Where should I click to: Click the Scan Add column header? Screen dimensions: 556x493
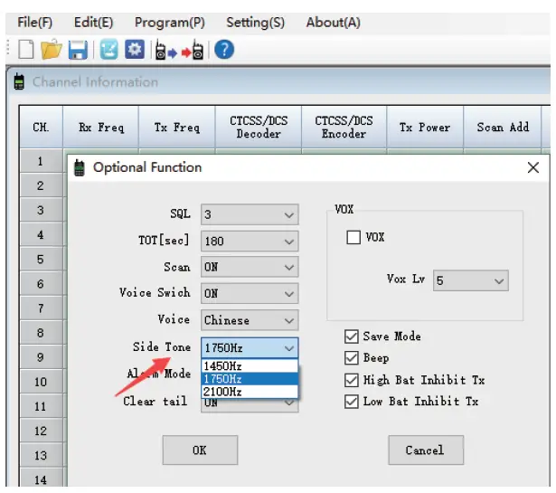coord(503,127)
